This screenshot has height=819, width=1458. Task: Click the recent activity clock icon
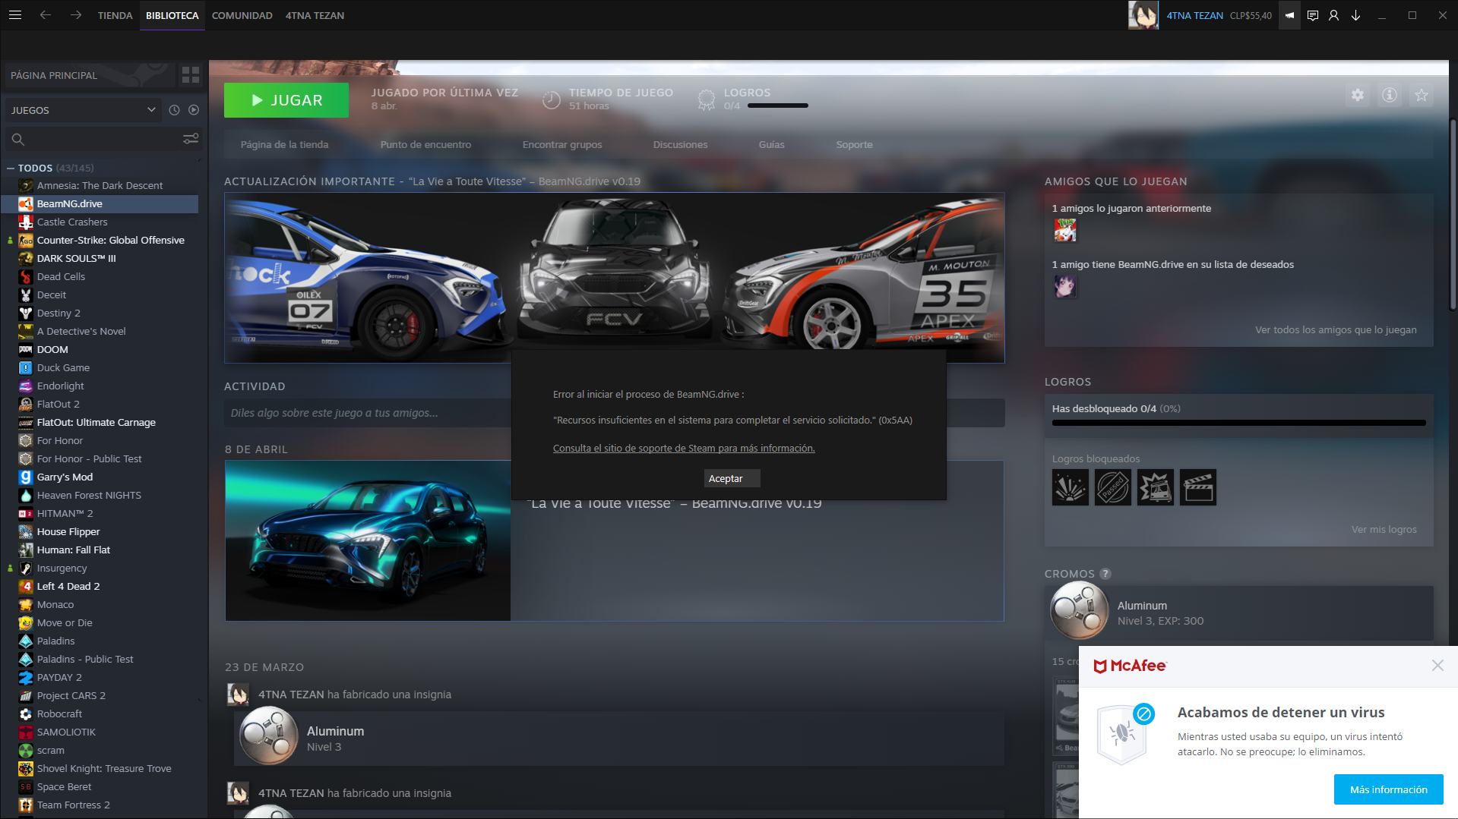pos(174,110)
